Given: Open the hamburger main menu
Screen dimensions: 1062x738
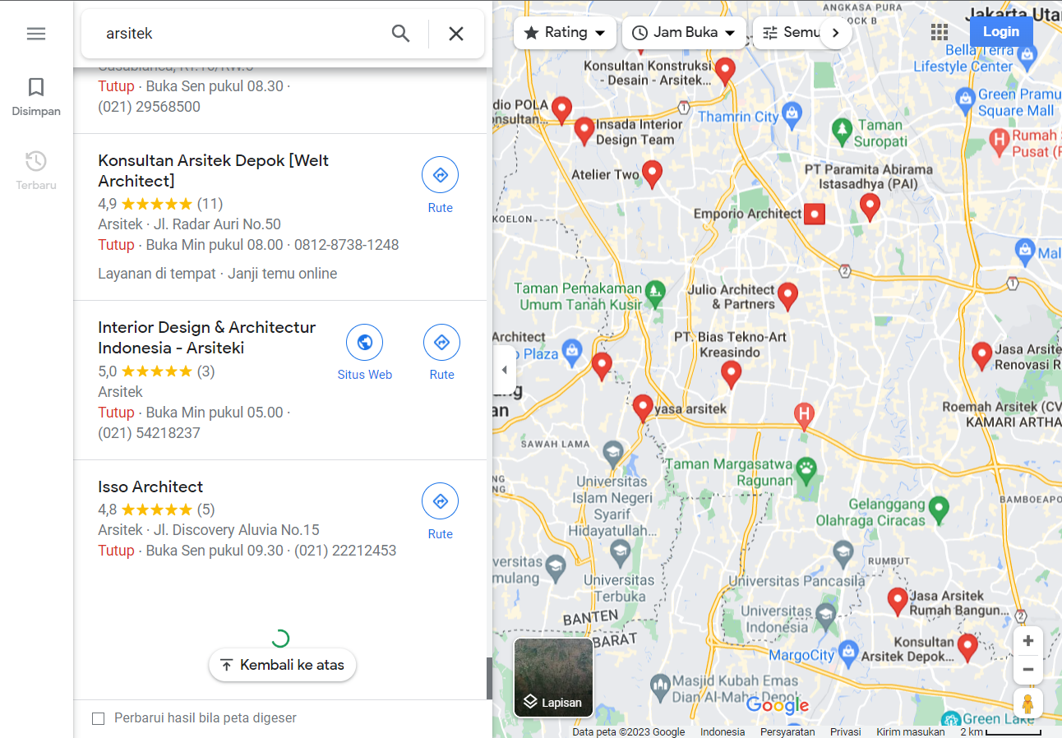Looking at the screenshot, I should tap(36, 34).
